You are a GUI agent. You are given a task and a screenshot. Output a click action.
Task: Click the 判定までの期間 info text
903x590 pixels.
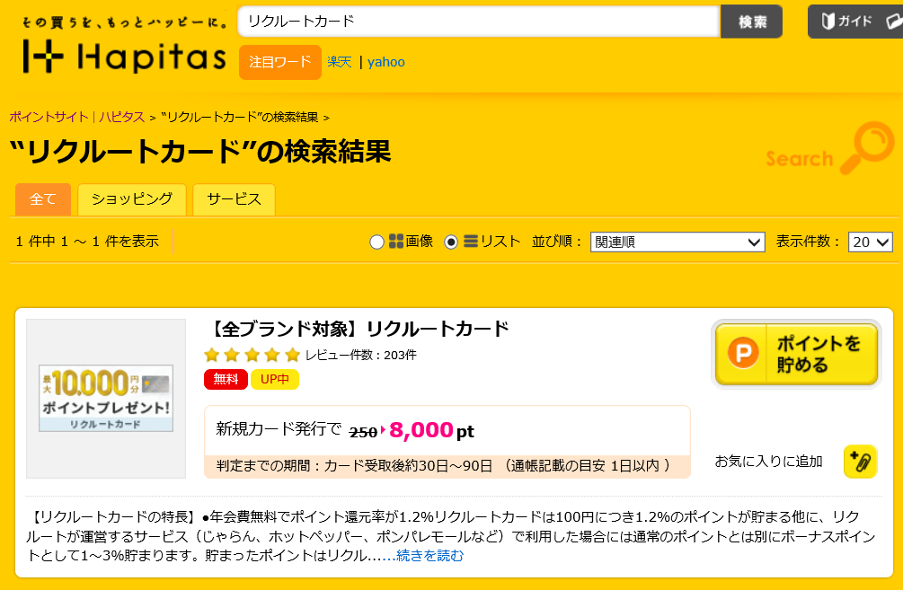[x=444, y=466]
